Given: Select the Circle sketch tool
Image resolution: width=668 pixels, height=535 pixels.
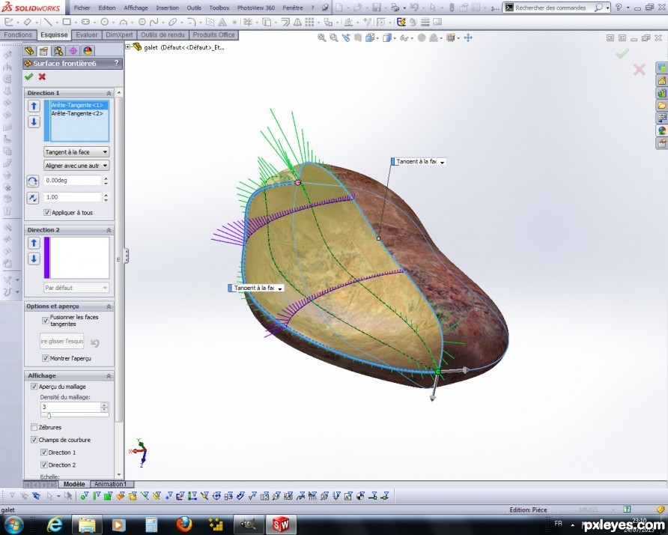Looking at the screenshot, I should (104, 22).
